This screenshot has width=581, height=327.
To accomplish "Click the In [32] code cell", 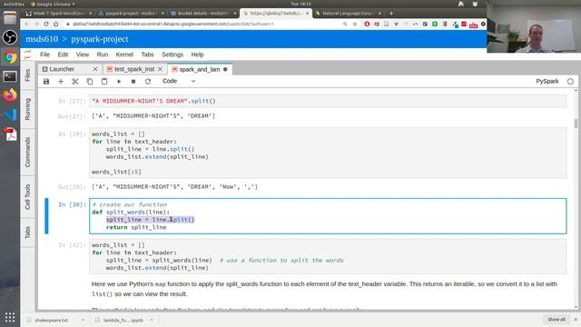I will (x=328, y=256).
